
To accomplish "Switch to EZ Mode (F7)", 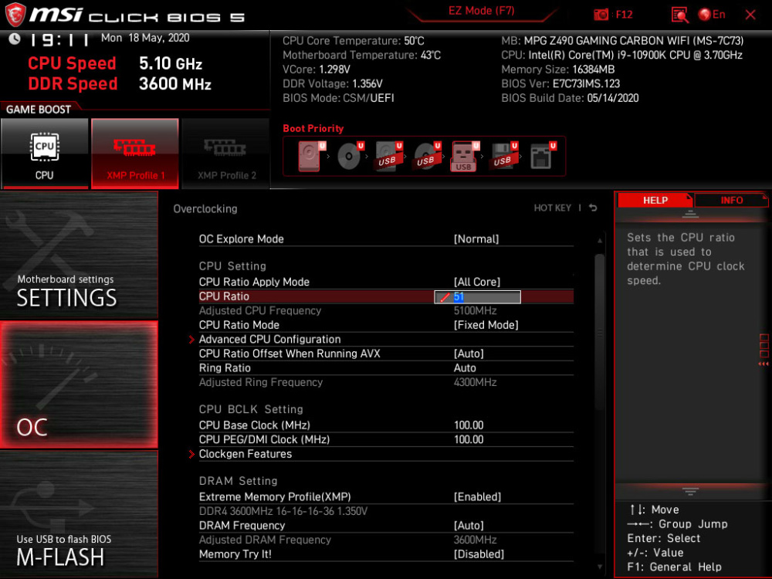I will click(x=482, y=11).
